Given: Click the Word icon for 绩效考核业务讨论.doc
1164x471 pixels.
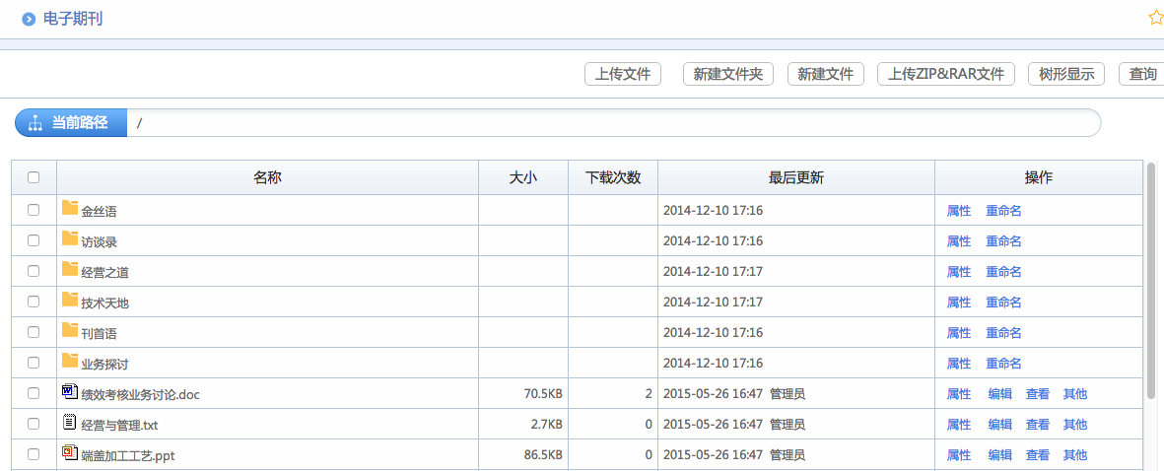Looking at the screenshot, I should [69, 391].
